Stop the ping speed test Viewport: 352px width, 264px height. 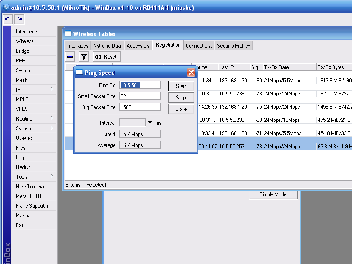click(x=181, y=98)
